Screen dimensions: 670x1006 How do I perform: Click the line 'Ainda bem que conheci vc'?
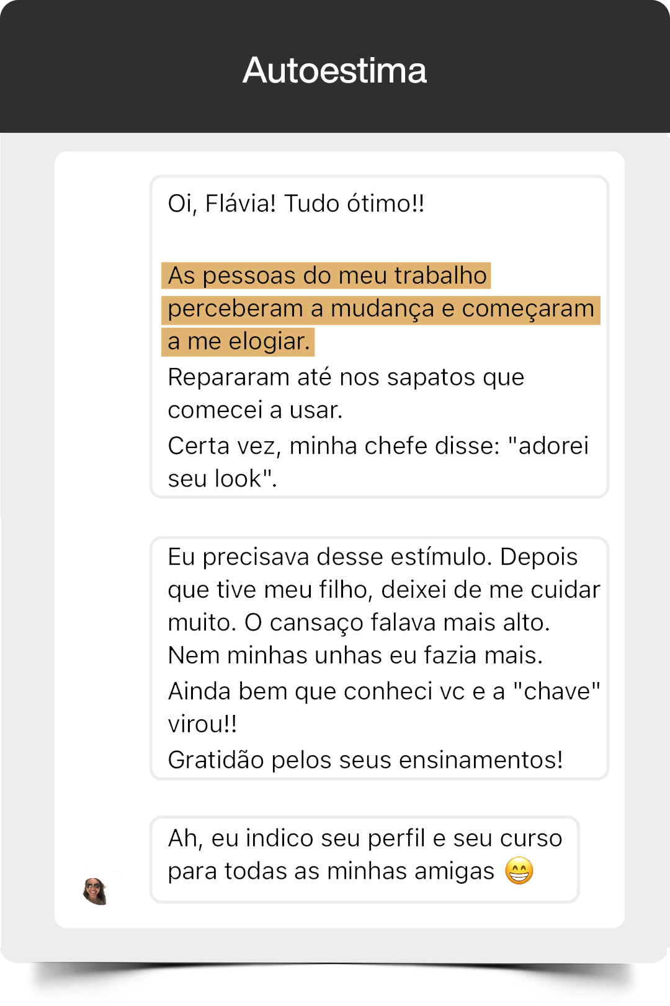tap(384, 691)
